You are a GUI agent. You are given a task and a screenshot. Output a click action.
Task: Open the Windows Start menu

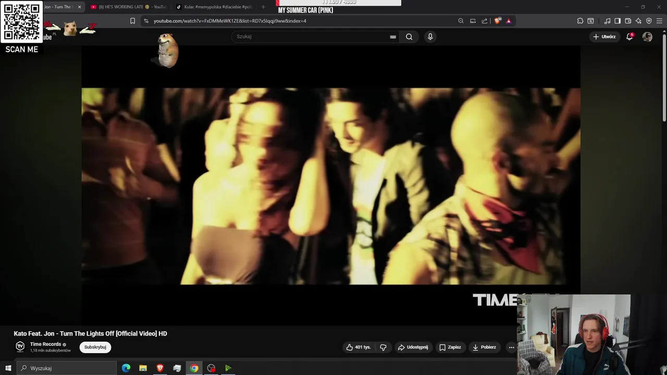click(x=8, y=368)
